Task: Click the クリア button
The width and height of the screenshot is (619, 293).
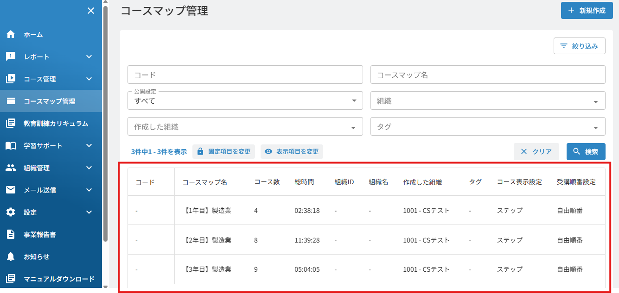Action: 536,151
